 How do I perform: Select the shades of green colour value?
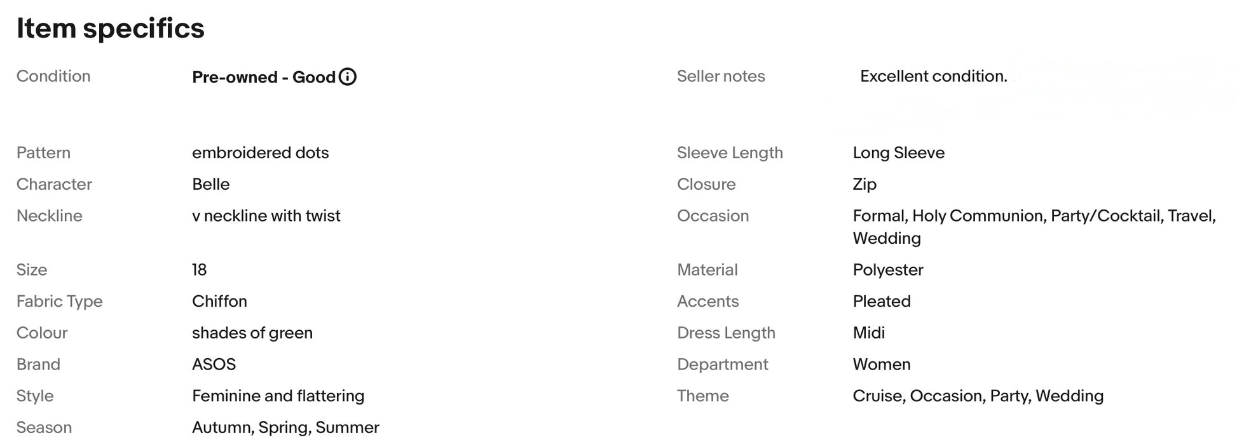(252, 333)
